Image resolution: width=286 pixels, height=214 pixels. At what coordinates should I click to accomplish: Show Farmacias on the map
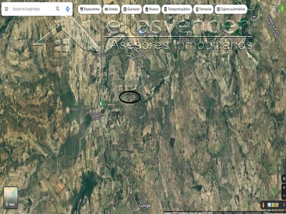click(203, 9)
